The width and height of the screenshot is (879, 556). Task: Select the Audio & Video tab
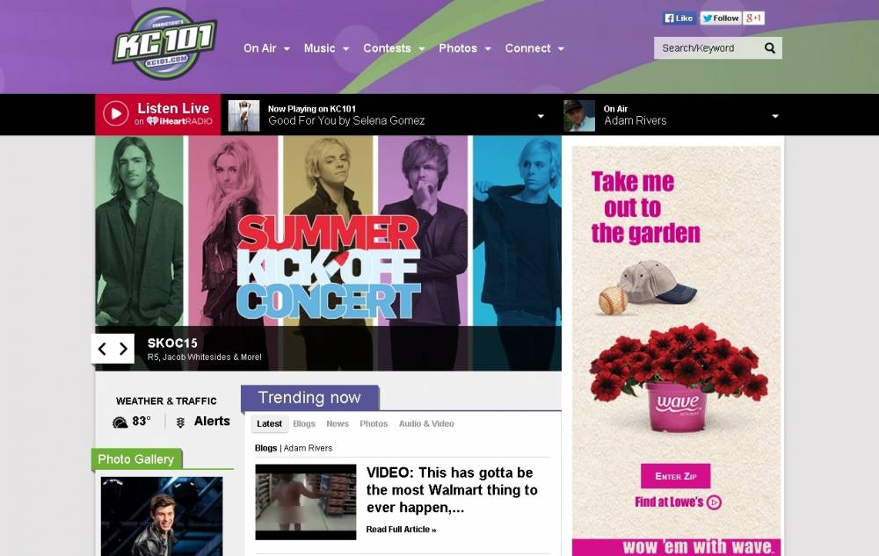click(426, 424)
